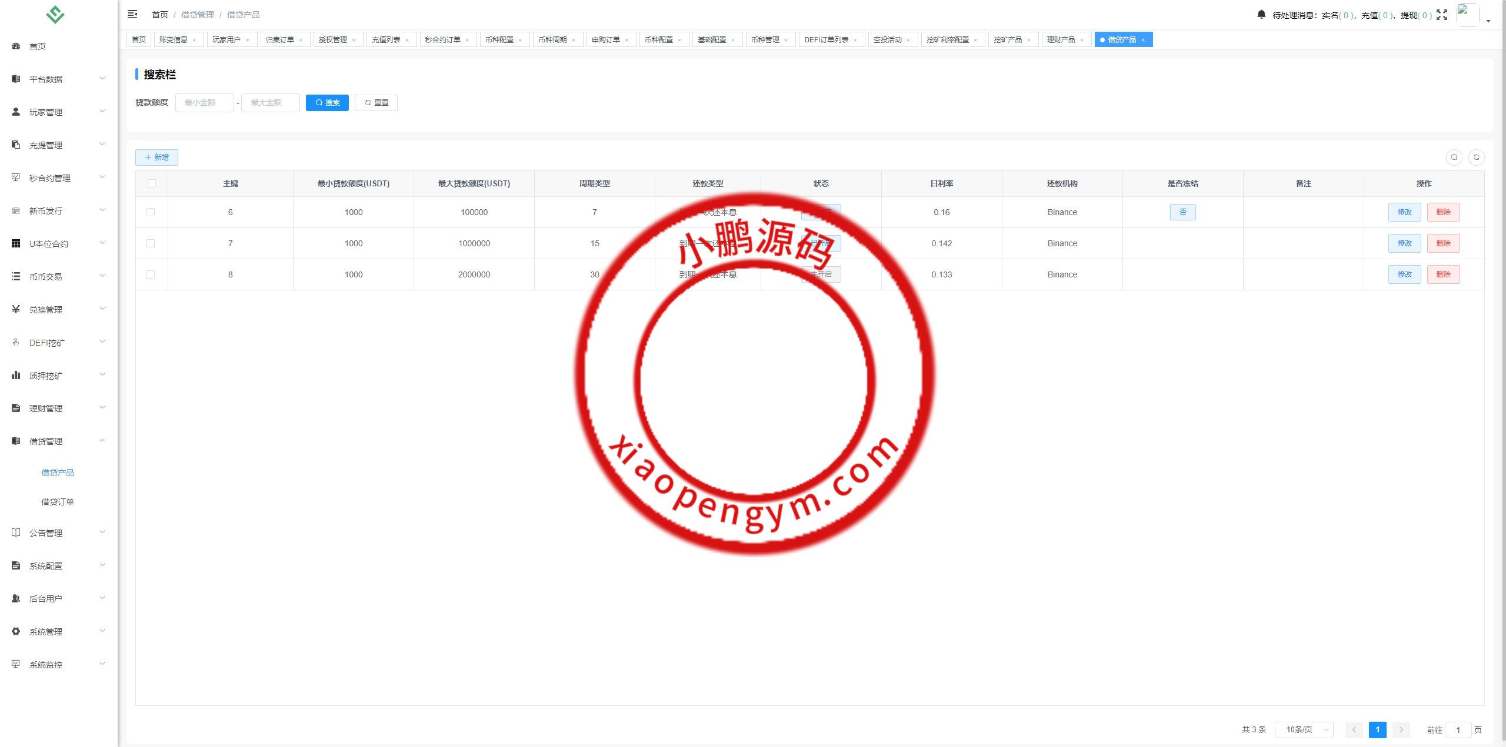
Task: Open the 首页 dashboard sidebar icon
Action: 16,46
